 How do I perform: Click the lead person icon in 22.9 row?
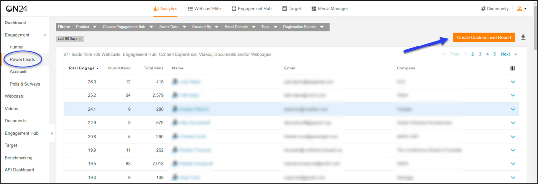click(x=175, y=122)
